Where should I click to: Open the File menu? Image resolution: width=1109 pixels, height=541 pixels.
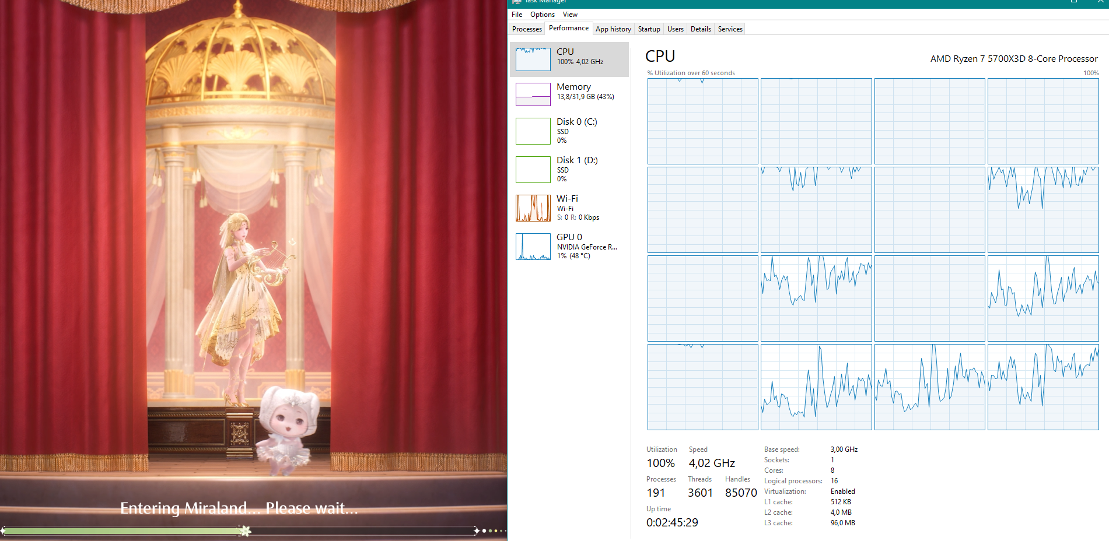pos(517,15)
